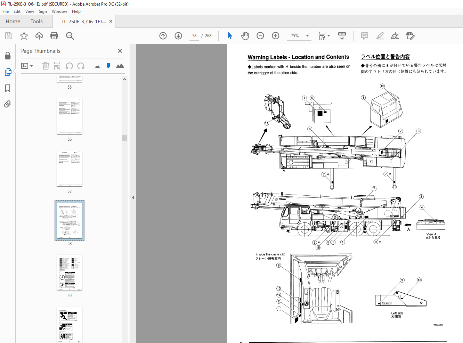The height and width of the screenshot is (343, 463).
Task: Click the thumbnail panel scrollbar handle
Action: point(124,138)
